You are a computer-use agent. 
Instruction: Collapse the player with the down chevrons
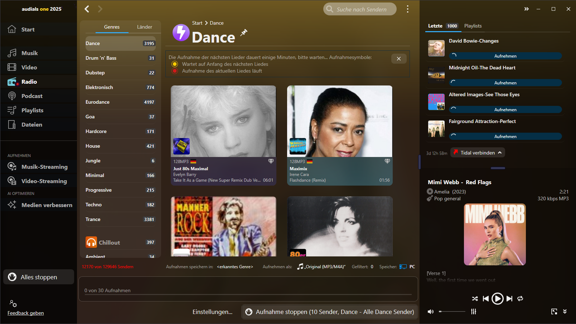(565, 311)
